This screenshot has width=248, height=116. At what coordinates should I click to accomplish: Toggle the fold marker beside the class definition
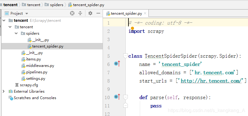[x=125, y=56]
